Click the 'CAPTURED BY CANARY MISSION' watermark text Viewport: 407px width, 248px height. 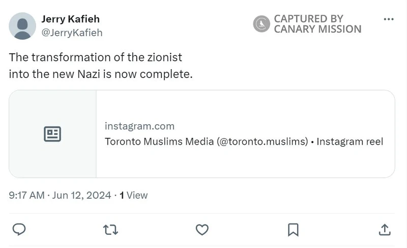click(x=317, y=24)
